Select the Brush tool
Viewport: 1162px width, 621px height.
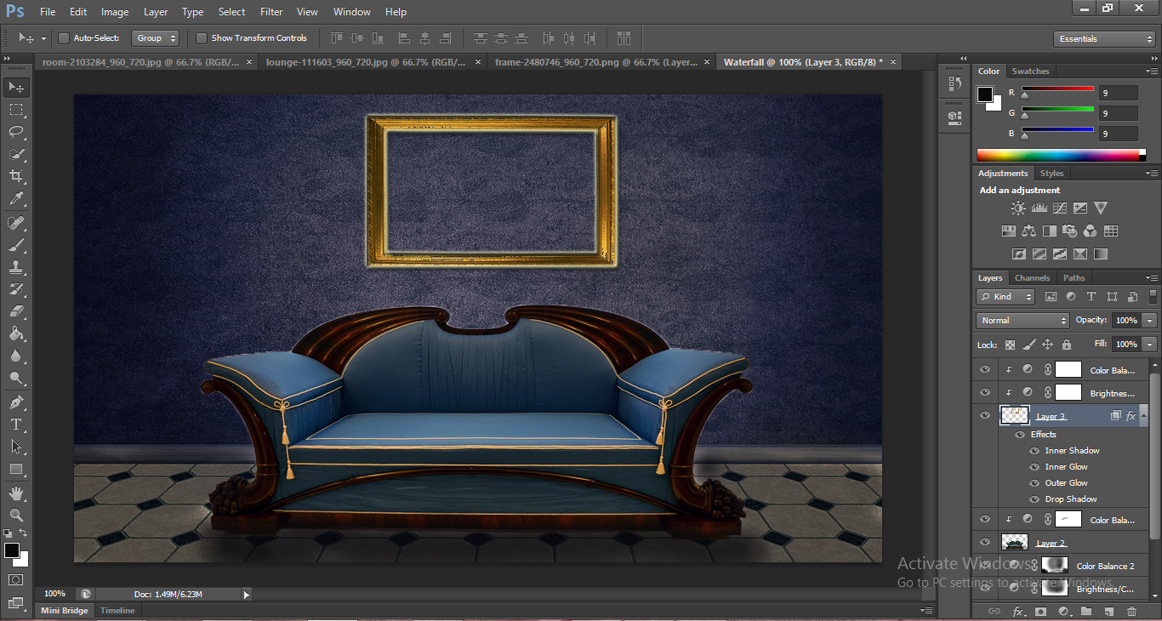16,245
